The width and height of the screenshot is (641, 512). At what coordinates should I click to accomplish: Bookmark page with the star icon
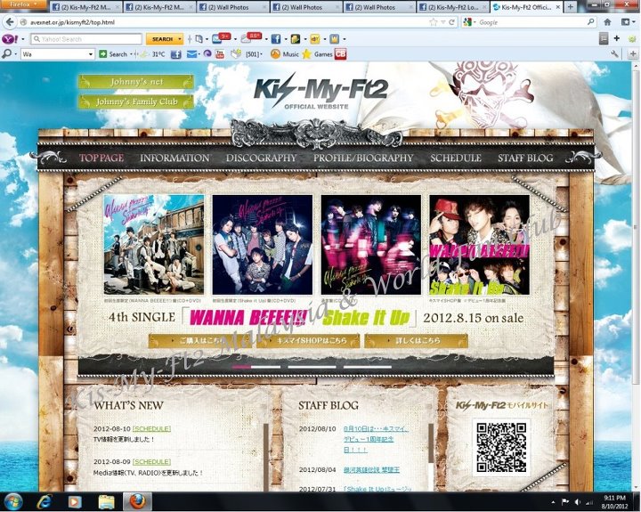[434, 22]
